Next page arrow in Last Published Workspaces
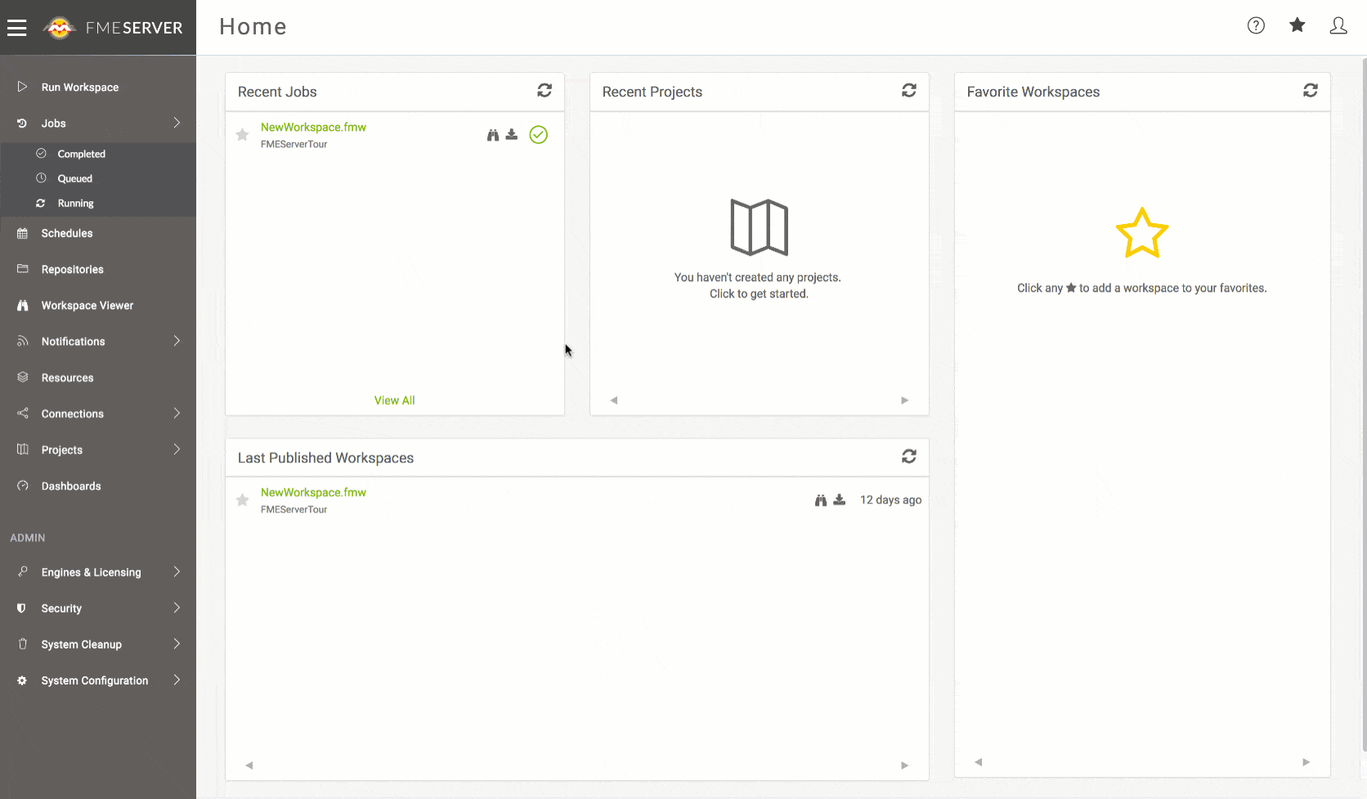This screenshot has width=1367, height=799. pyautogui.click(x=904, y=765)
